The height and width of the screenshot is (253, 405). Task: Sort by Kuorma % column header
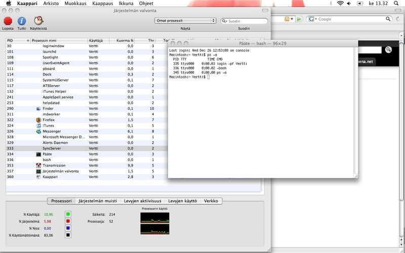tap(121, 40)
